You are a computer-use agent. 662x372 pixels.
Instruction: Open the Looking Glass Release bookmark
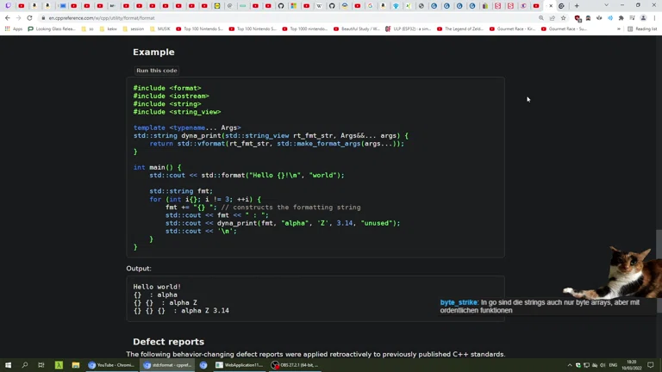(52, 28)
